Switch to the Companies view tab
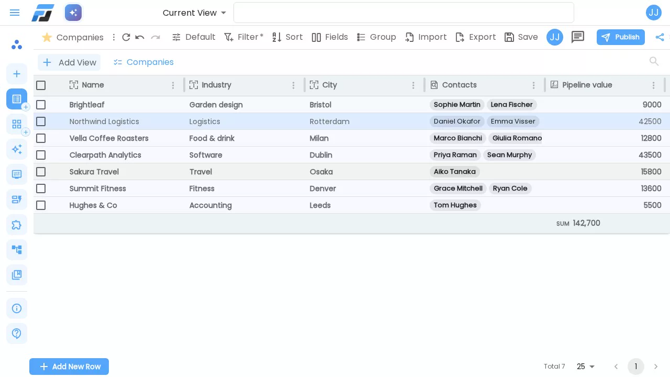 click(x=143, y=62)
